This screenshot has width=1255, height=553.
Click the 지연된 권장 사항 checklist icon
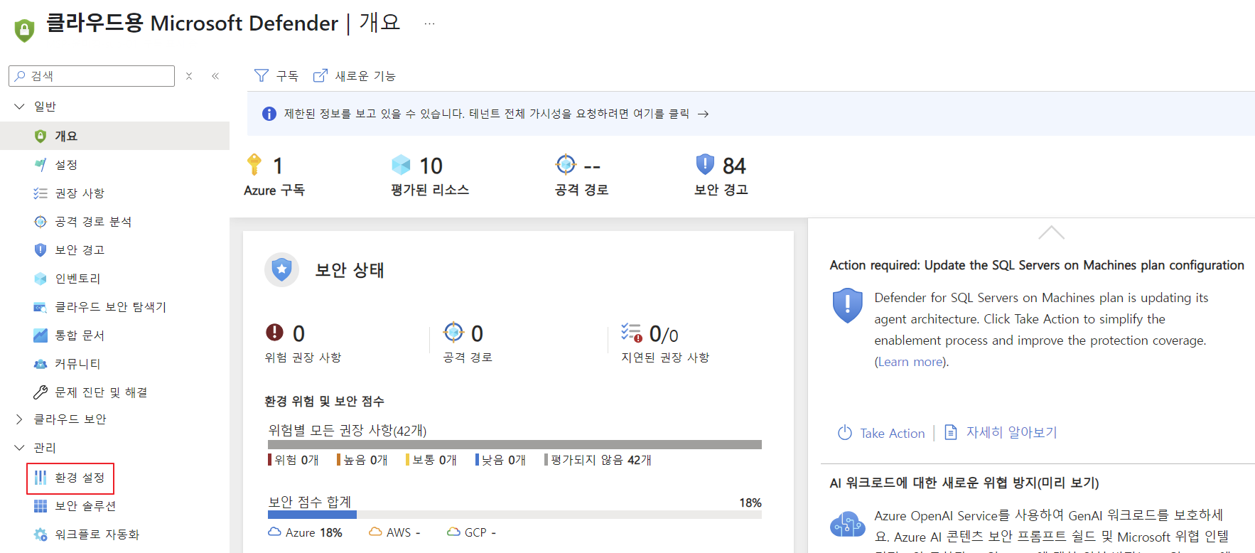point(631,332)
